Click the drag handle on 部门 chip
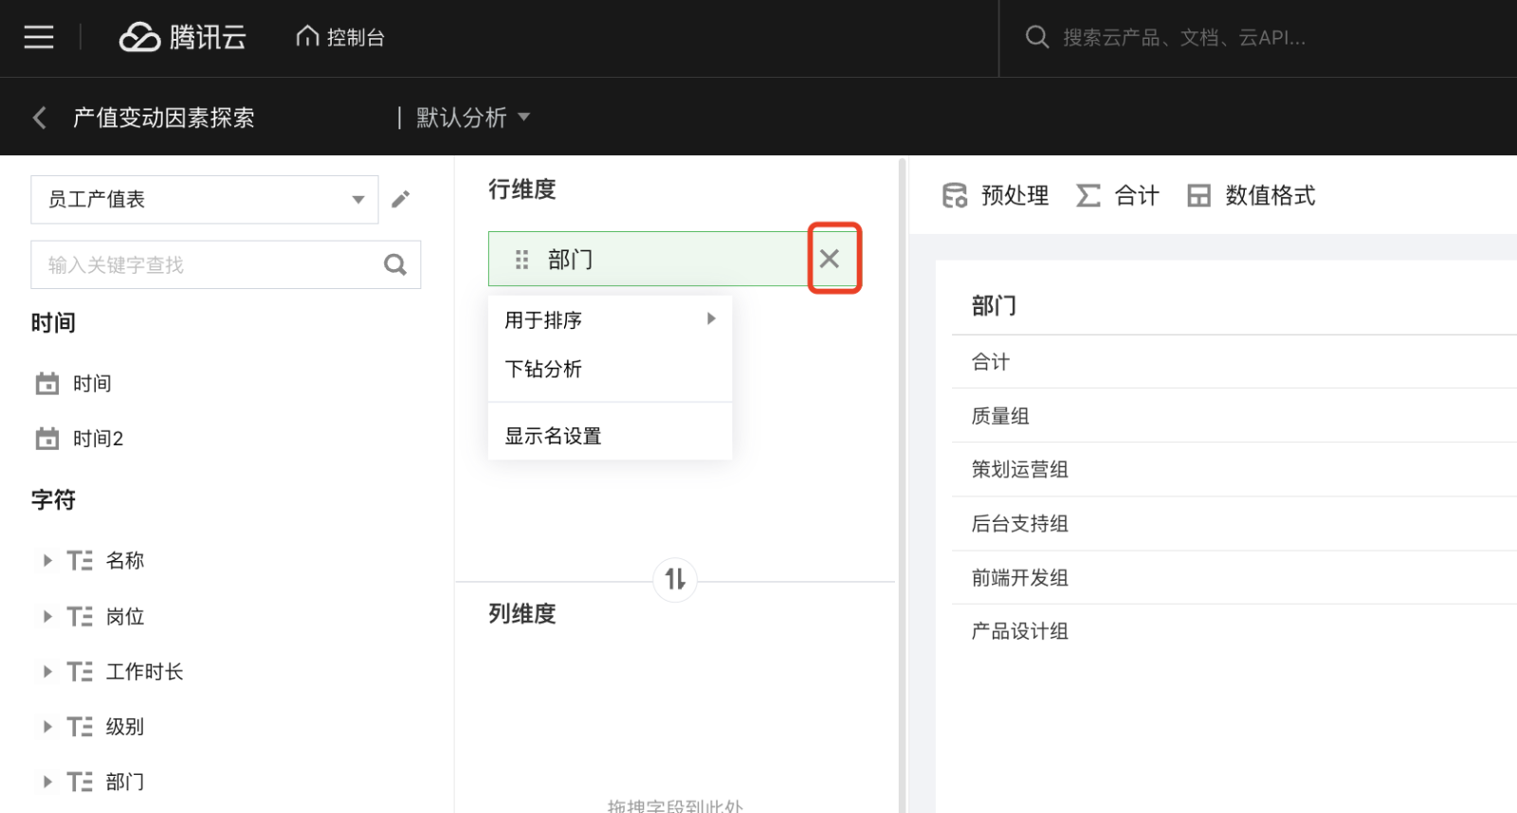The image size is (1517, 813). pyautogui.click(x=521, y=259)
